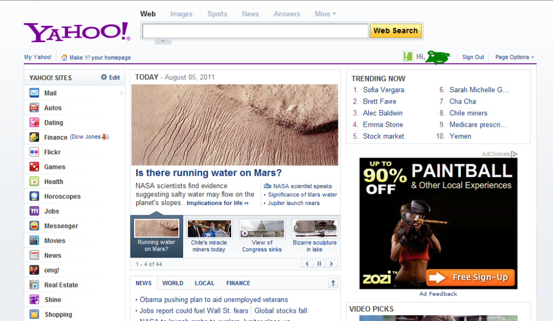Click the Web Search button
The height and width of the screenshot is (321, 553).
coord(395,31)
